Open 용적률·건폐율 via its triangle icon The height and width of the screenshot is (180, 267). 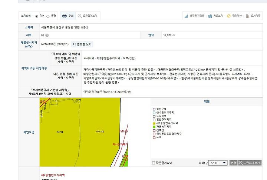coord(186,16)
